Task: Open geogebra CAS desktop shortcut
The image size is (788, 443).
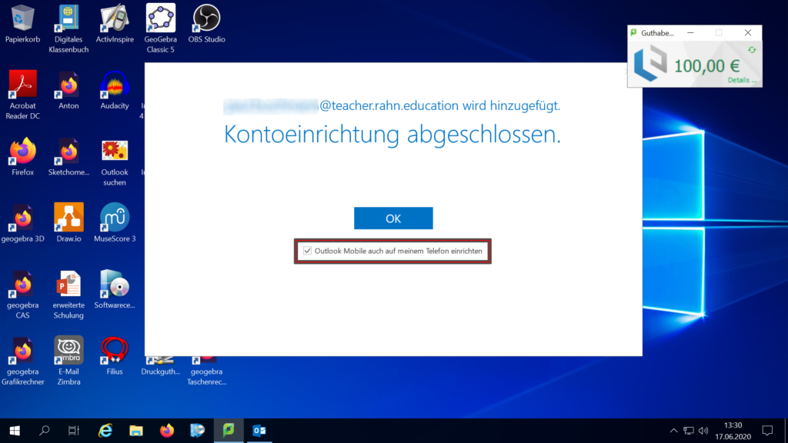Action: point(22,295)
